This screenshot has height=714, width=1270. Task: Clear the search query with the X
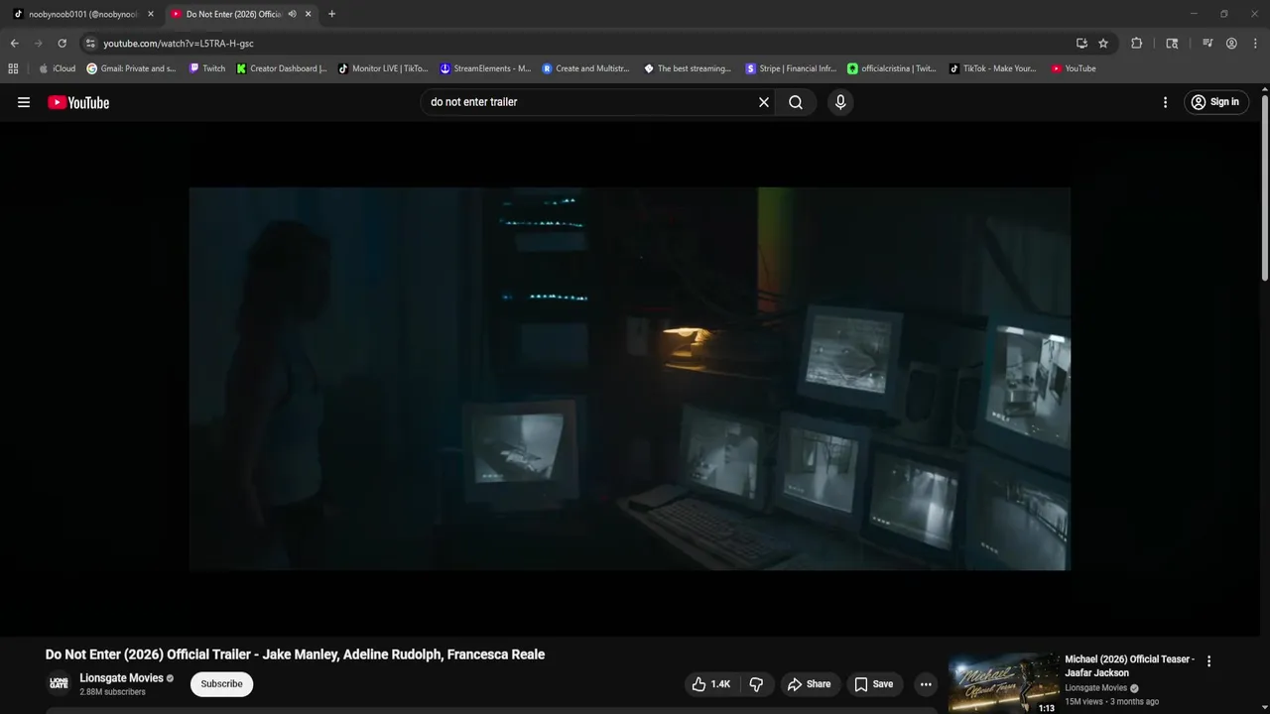pos(764,102)
